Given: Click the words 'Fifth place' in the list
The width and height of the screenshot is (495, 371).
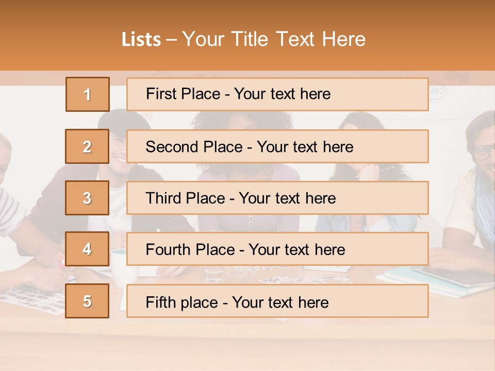Looking at the screenshot, I should click(182, 302).
